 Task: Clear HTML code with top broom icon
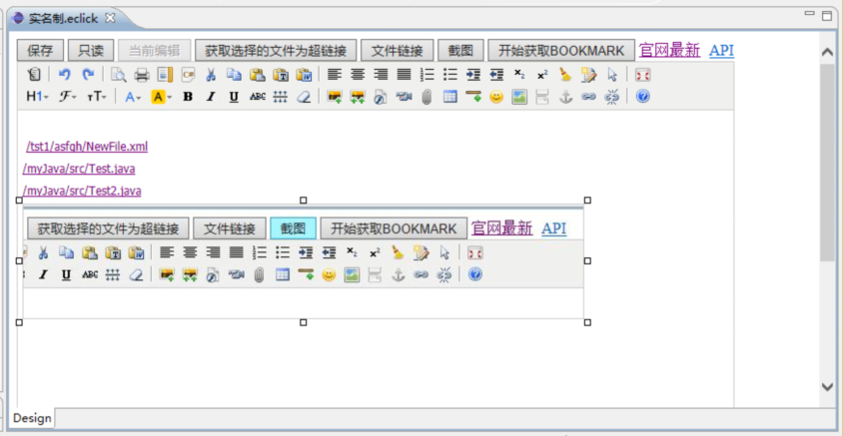(x=565, y=75)
